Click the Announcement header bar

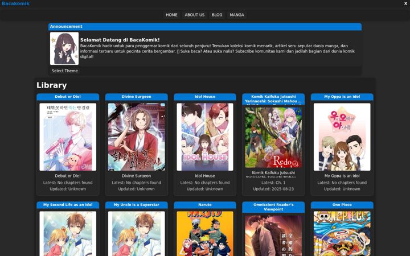click(205, 27)
